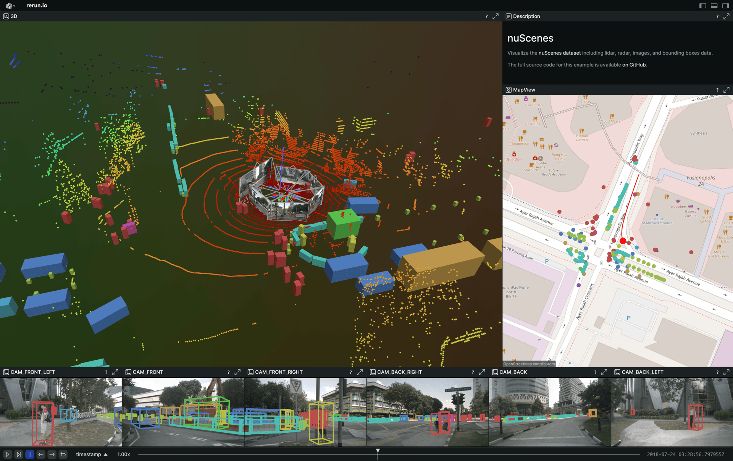Image resolution: width=733 pixels, height=461 pixels.
Task: Step forward one time step
Action: click(x=52, y=455)
